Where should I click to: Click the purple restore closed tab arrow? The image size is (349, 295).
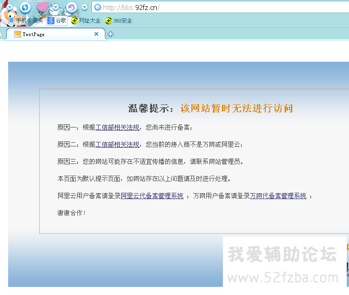pos(71,8)
